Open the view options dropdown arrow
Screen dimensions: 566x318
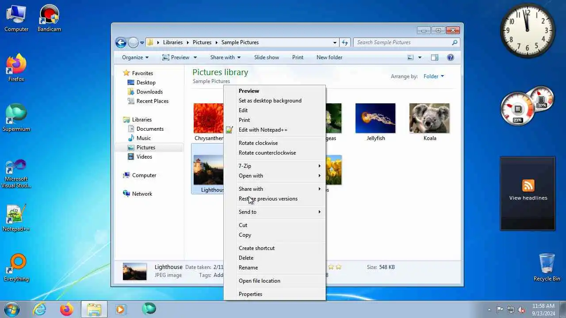tap(420, 57)
